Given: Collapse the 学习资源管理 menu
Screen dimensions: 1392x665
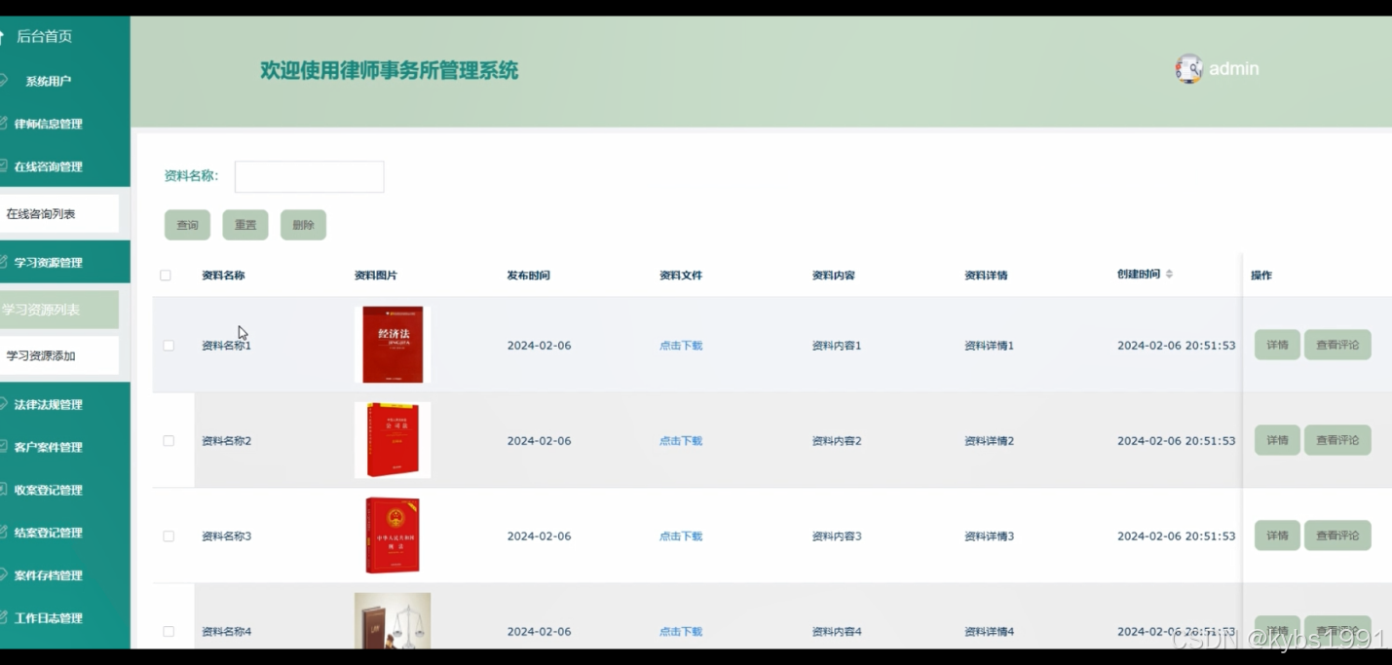Looking at the screenshot, I should [x=64, y=263].
